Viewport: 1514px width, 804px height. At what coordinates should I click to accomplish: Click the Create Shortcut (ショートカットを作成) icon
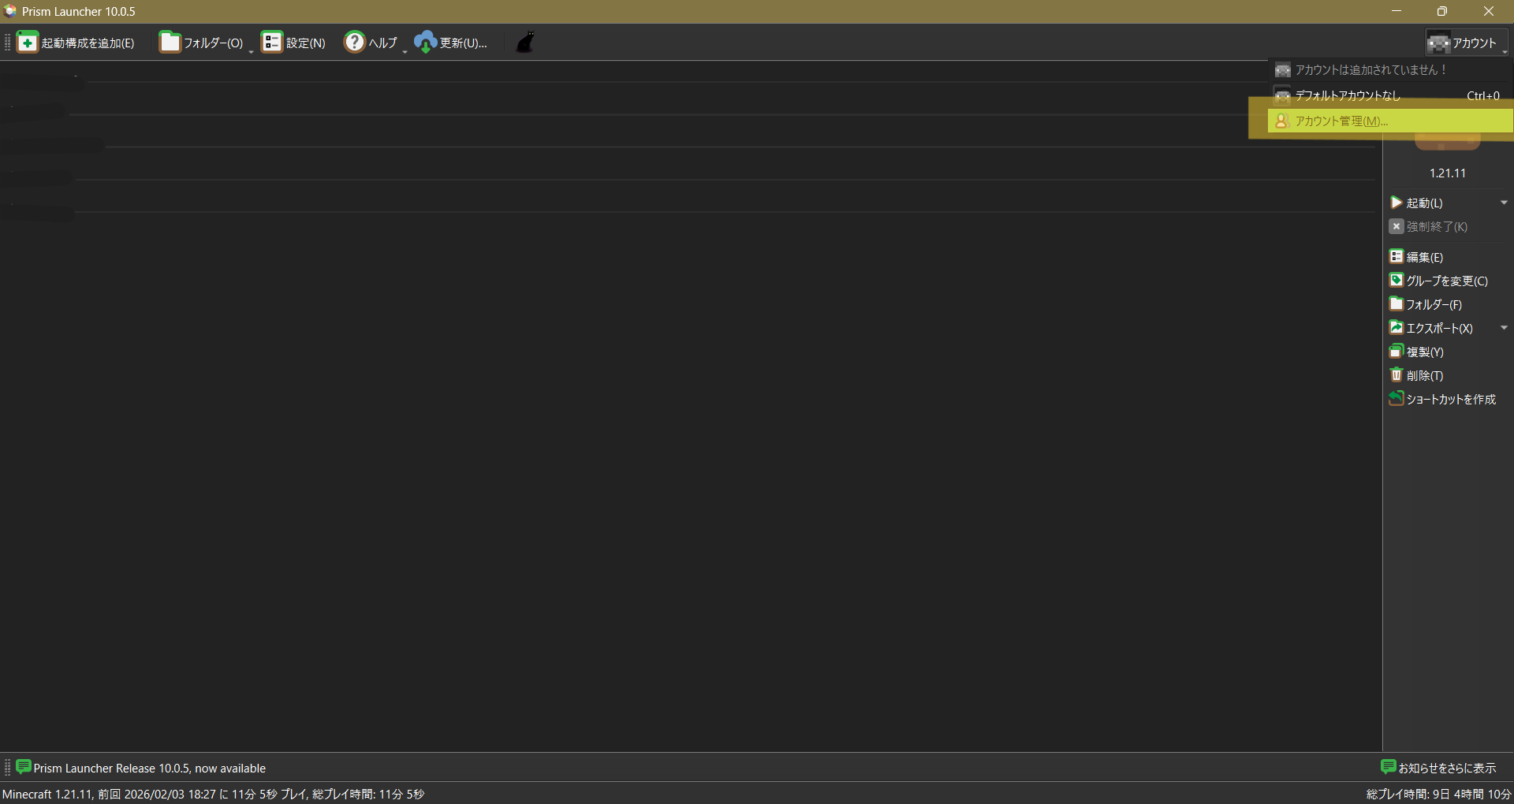pyautogui.click(x=1397, y=399)
